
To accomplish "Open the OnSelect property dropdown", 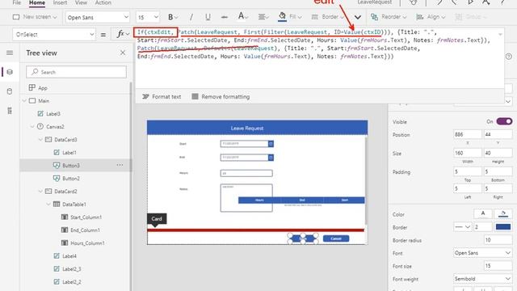I will click(x=54, y=34).
